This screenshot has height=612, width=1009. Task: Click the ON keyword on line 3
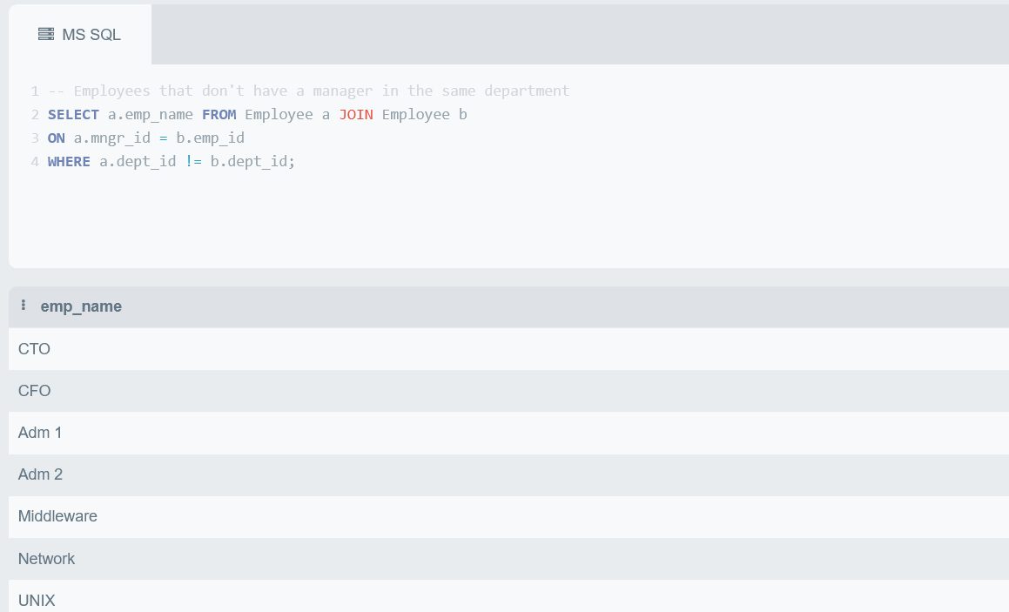click(x=56, y=138)
